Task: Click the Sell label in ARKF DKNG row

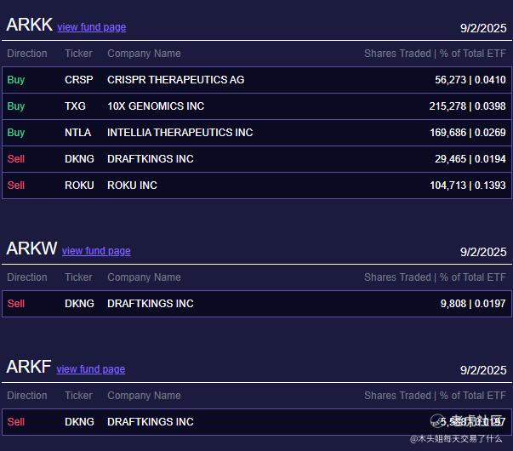Action: 16,421
